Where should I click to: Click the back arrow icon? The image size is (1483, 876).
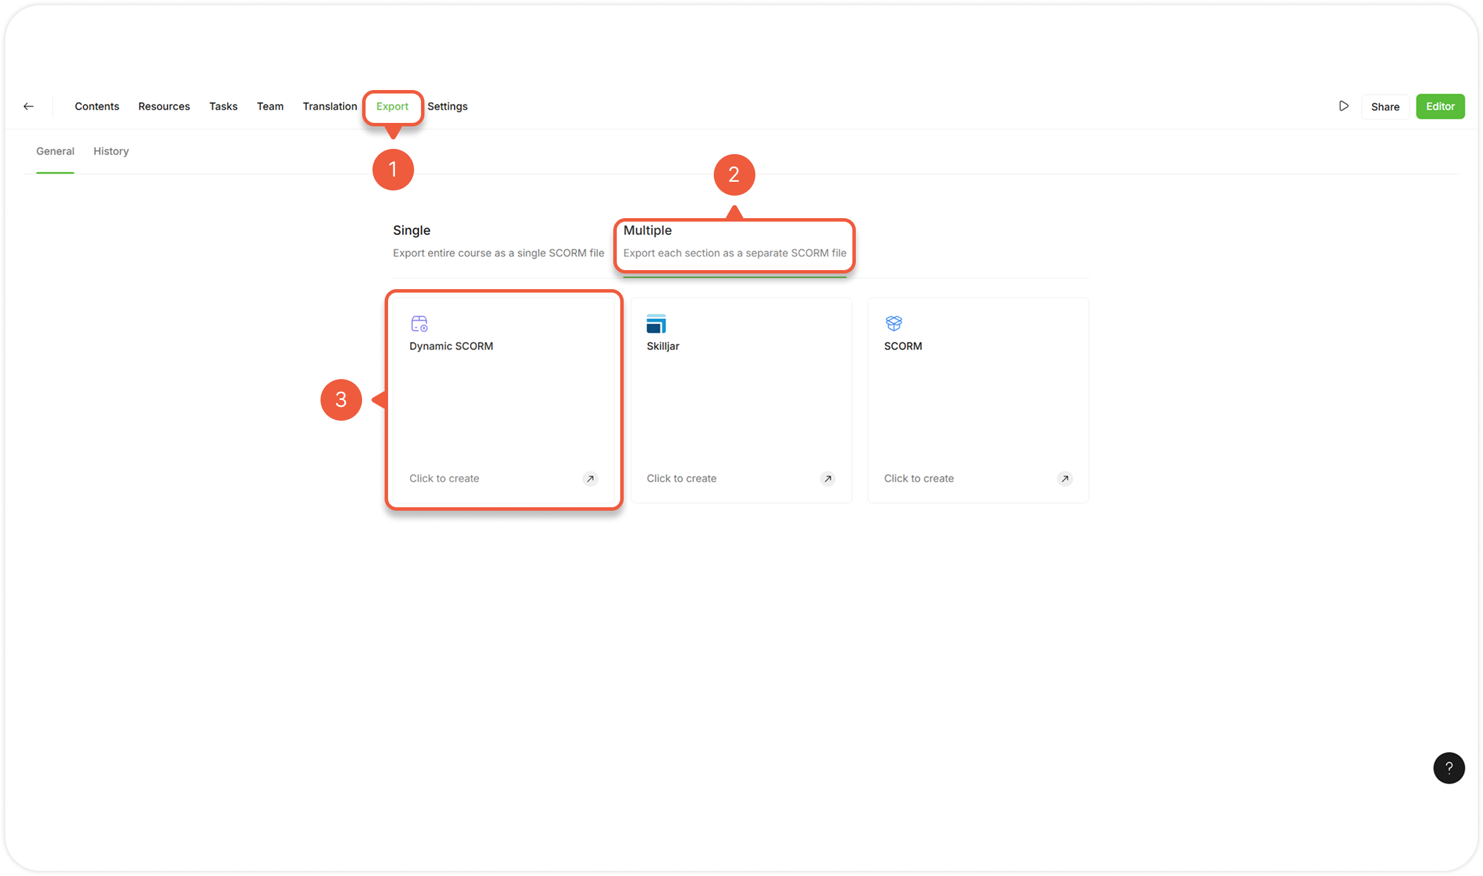[x=28, y=106]
